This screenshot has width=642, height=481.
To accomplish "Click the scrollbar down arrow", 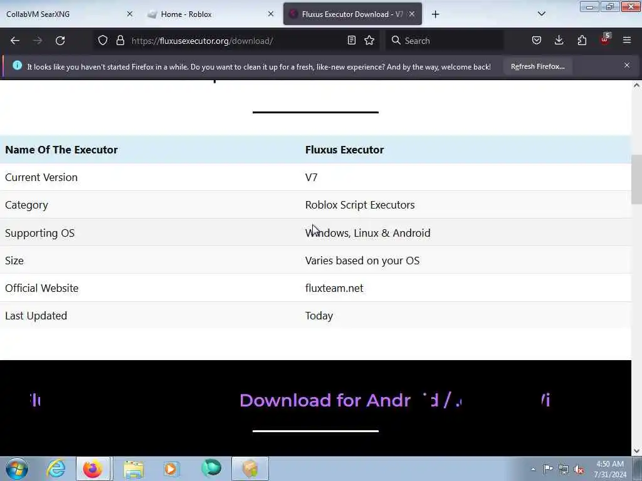I will click(636, 451).
